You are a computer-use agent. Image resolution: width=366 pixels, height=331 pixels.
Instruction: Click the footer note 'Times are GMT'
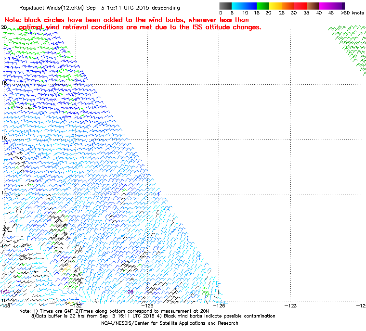click(x=56, y=311)
